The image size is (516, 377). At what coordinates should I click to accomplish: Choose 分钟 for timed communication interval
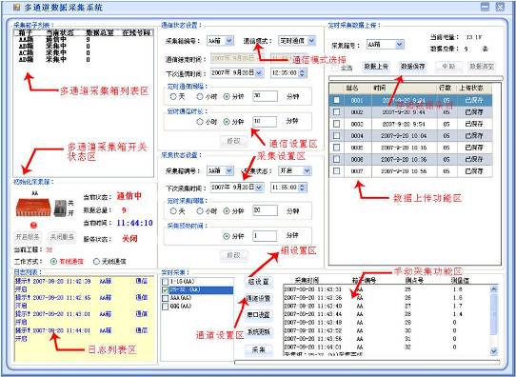[227, 97]
